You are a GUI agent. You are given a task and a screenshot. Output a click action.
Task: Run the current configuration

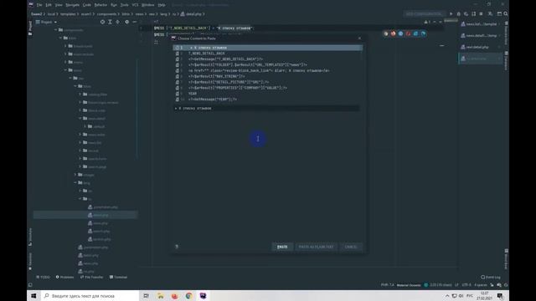tap(451, 14)
